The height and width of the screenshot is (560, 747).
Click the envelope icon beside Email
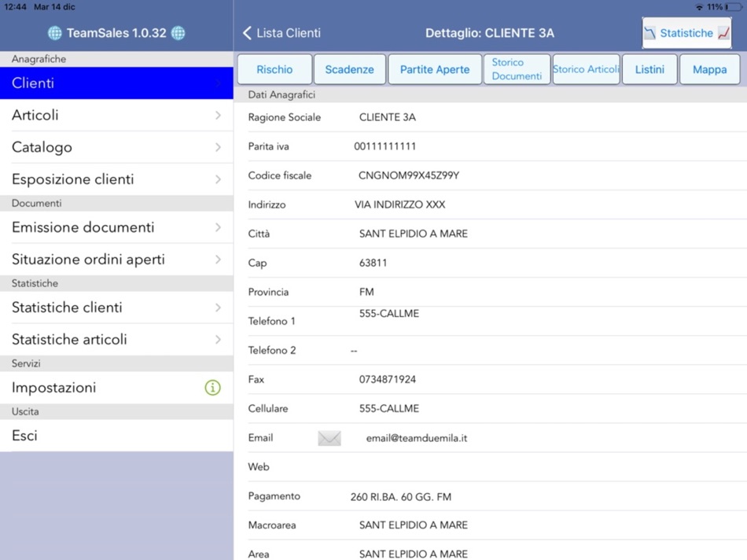pos(329,437)
